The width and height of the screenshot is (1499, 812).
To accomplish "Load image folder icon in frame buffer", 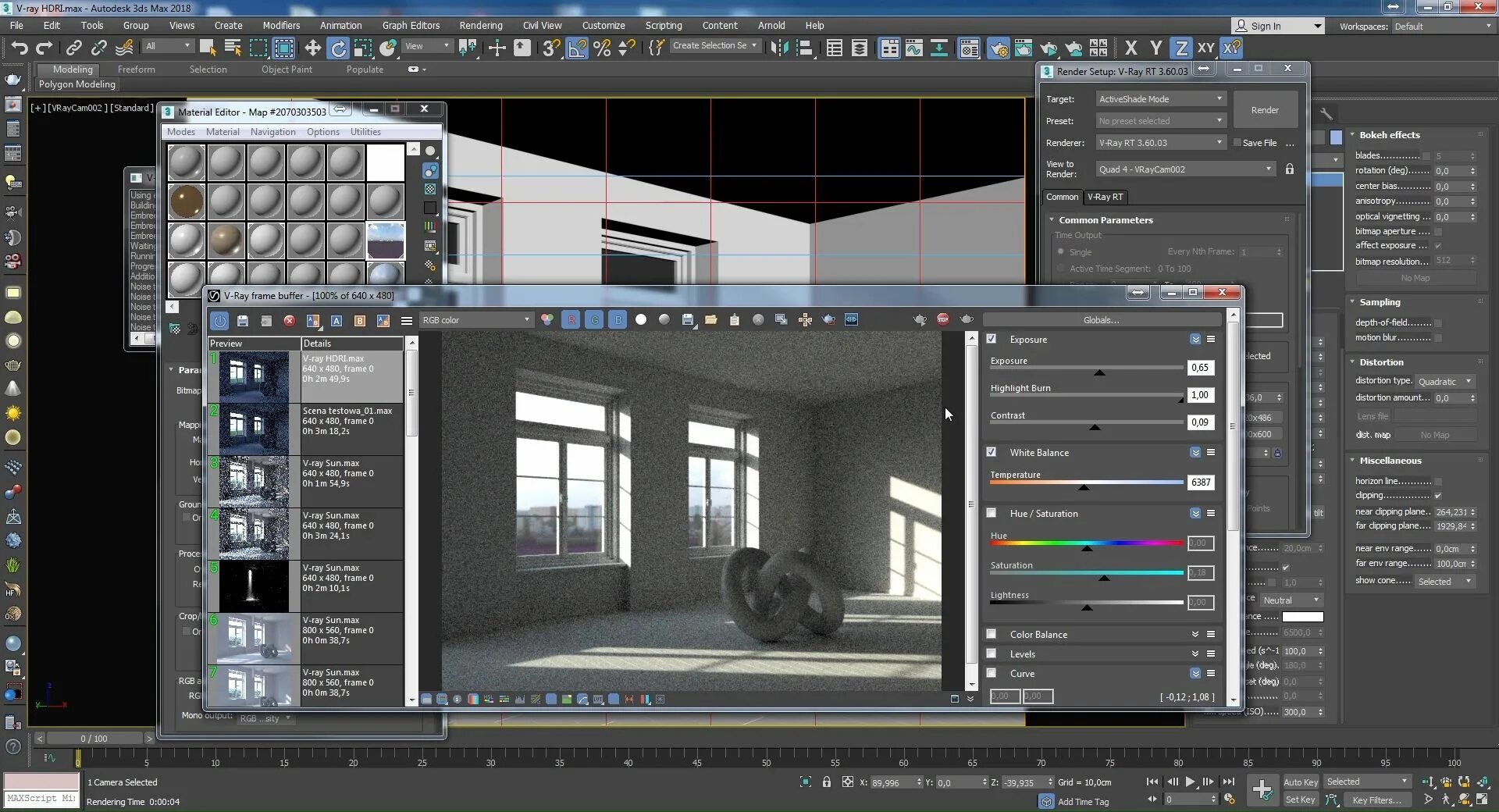I will (x=710, y=319).
